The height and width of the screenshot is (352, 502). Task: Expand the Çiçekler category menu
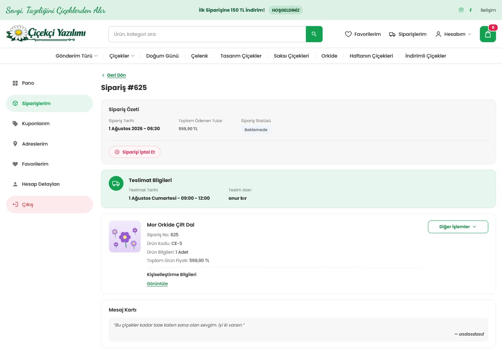(x=122, y=56)
